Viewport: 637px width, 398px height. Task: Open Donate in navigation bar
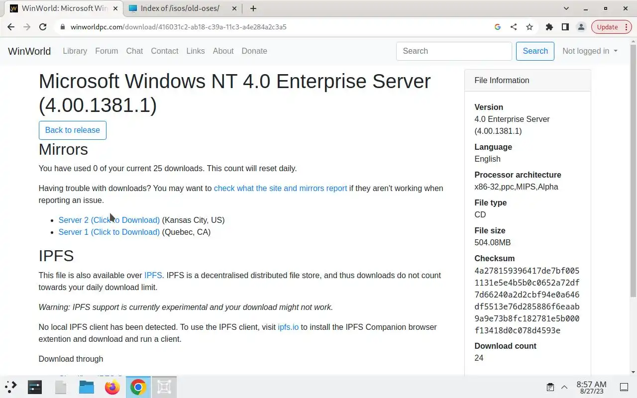tap(254, 51)
